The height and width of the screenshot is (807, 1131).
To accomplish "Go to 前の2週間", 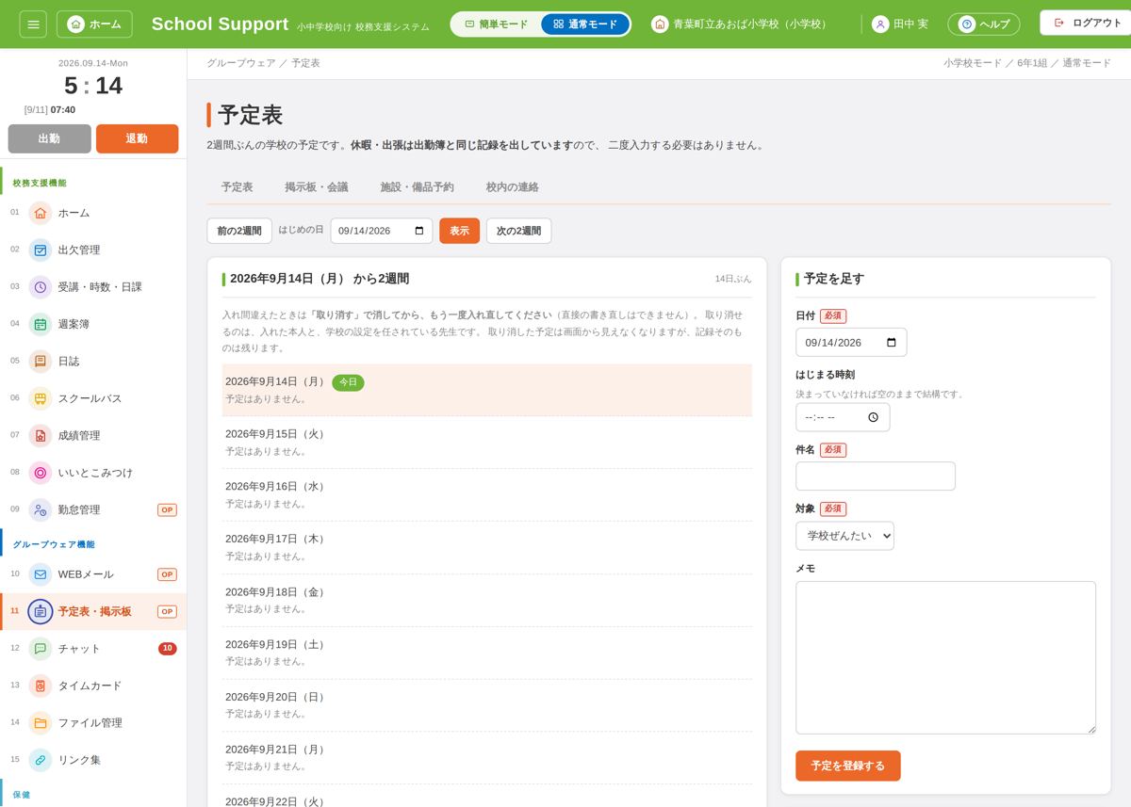I will 239,231.
